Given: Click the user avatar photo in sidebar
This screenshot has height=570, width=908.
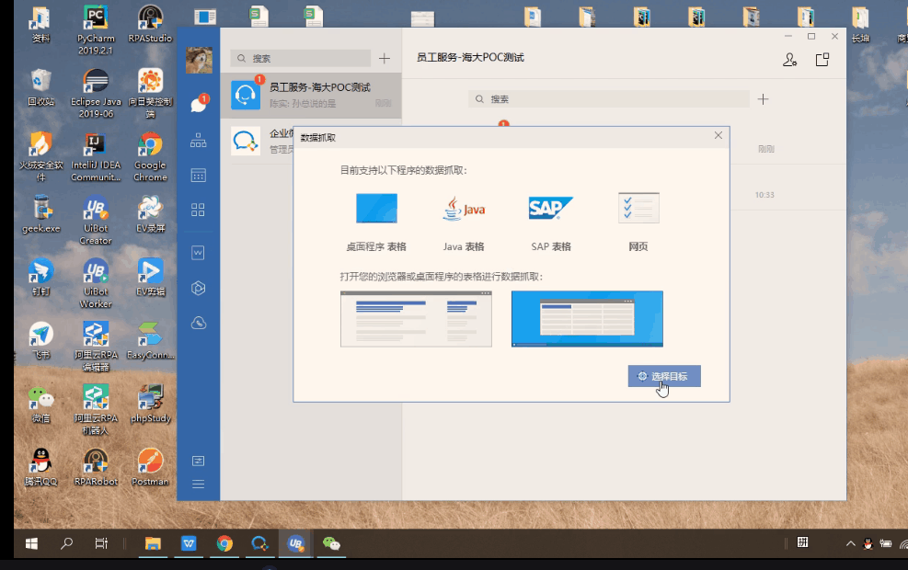Looking at the screenshot, I should click(199, 60).
